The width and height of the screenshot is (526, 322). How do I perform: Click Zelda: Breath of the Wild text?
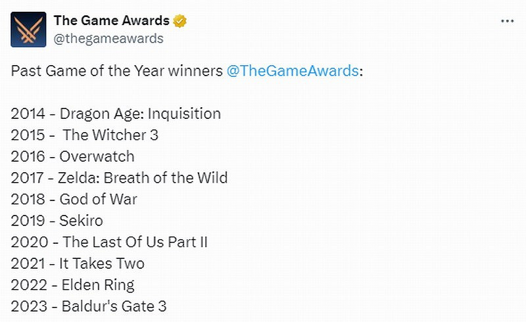[x=143, y=177]
